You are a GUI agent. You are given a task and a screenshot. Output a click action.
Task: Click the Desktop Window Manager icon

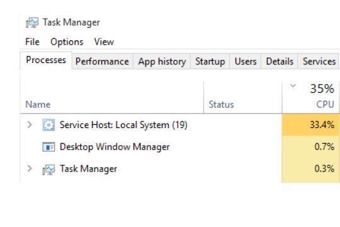pos(48,147)
